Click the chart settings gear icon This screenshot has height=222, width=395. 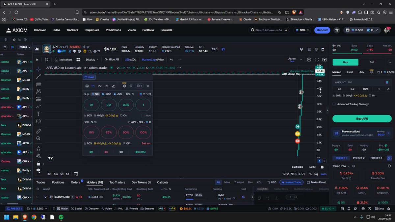309,60
